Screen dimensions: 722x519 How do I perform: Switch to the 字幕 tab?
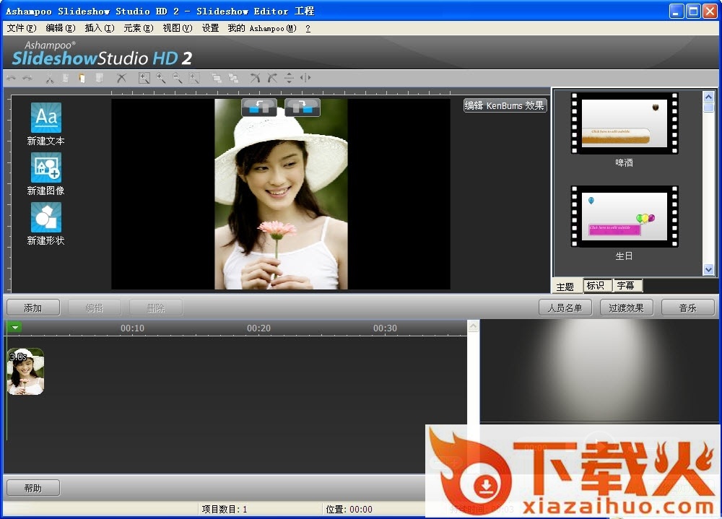point(626,286)
